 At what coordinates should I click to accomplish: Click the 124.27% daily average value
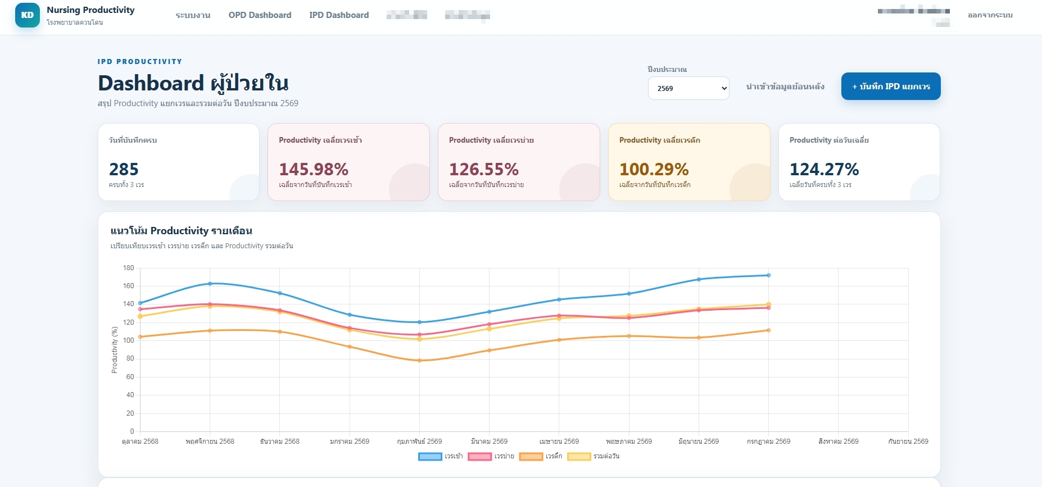(824, 169)
